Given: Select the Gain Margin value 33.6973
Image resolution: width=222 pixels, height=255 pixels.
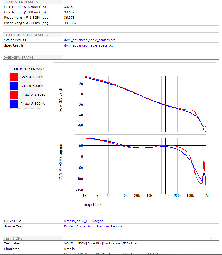Looking at the screenshot, I should [70, 12].
